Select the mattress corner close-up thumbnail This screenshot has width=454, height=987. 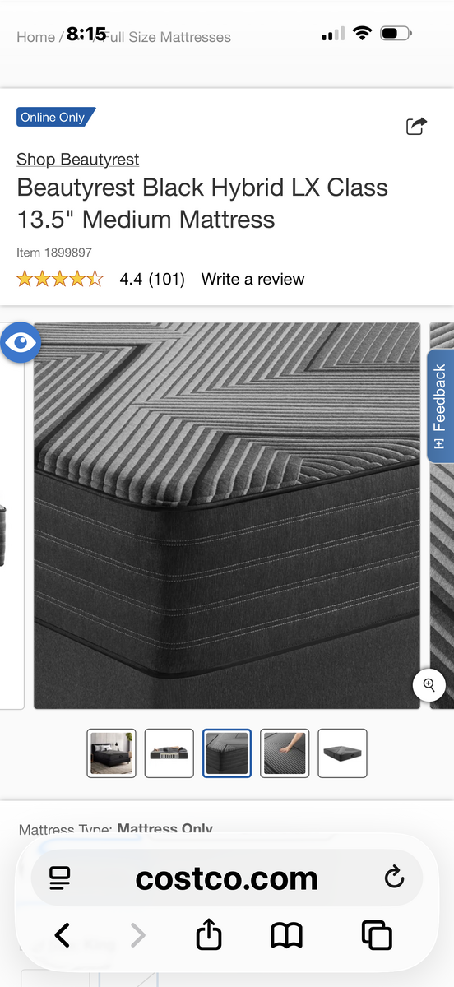[x=227, y=753]
